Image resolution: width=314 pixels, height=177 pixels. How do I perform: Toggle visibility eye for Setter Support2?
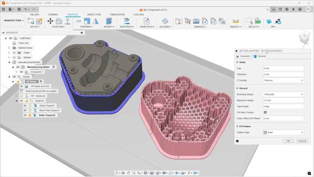(x=25, y=115)
